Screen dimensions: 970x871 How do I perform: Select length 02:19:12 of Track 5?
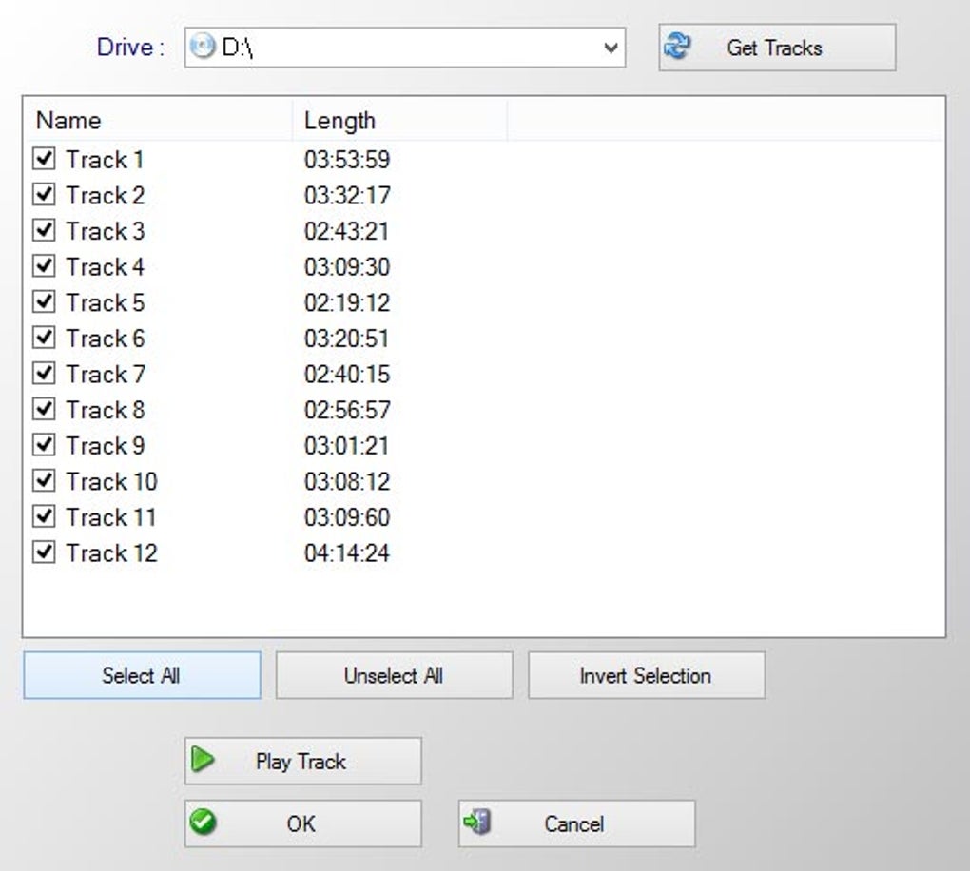[347, 303]
